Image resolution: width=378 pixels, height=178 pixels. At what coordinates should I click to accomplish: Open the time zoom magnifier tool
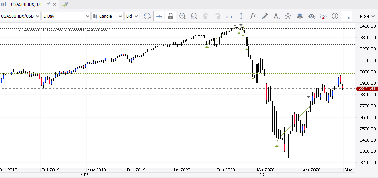(x=182, y=16)
